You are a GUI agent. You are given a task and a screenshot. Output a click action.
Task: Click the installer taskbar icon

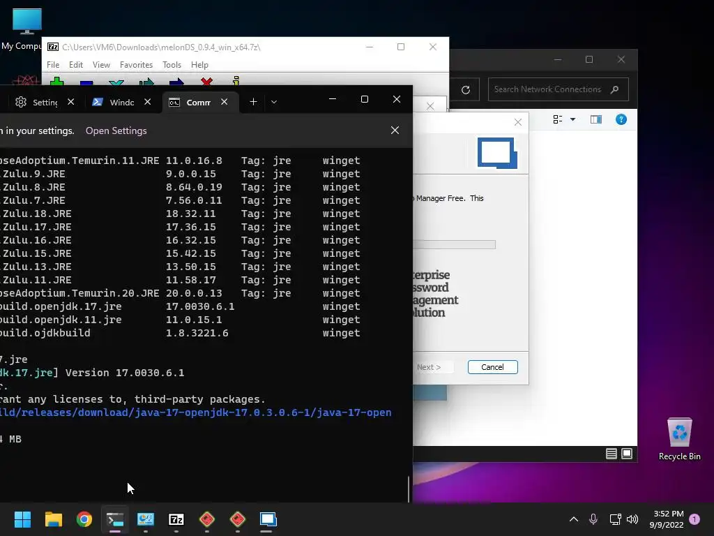268,519
